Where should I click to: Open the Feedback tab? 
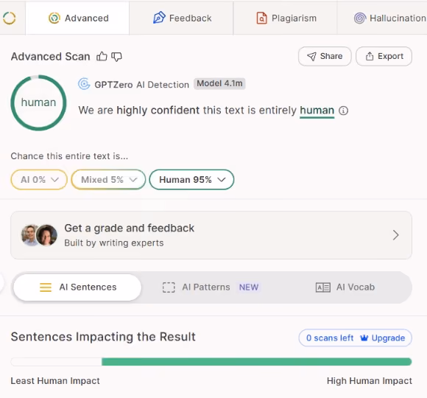click(x=181, y=18)
